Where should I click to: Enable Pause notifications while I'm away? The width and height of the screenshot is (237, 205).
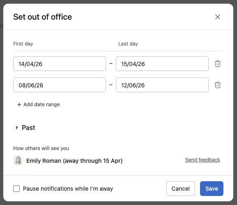[x=16, y=189]
